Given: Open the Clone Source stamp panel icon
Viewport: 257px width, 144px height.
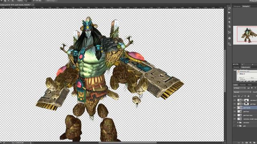Looking at the screenshot, I should 229,26.
